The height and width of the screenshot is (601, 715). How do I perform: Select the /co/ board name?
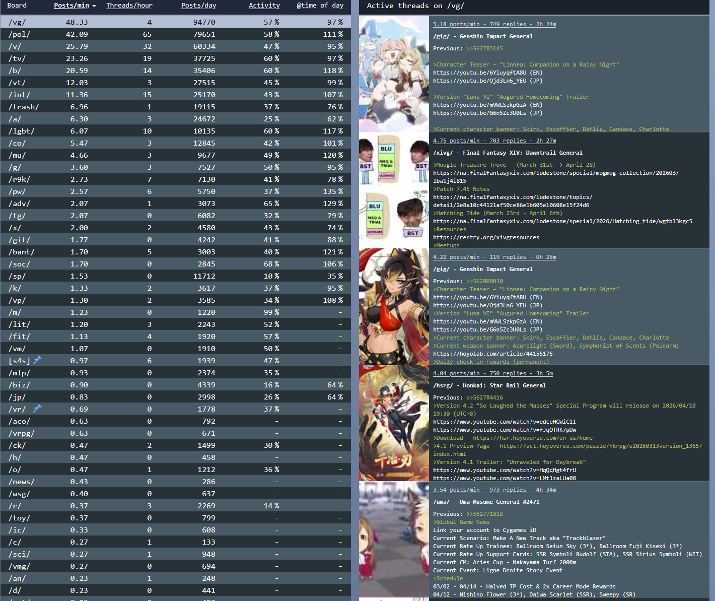pos(17,143)
